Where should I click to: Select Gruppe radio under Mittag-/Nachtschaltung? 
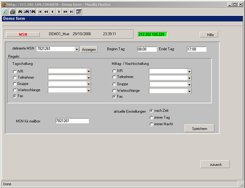114,84
